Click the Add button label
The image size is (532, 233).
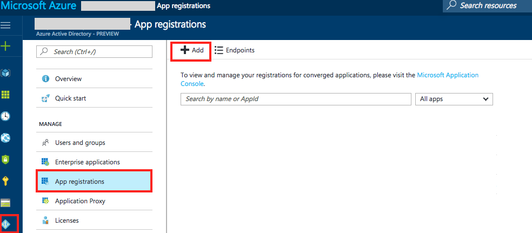197,50
